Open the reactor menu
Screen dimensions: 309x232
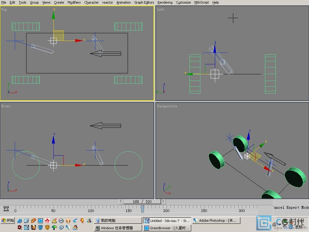(108, 2)
